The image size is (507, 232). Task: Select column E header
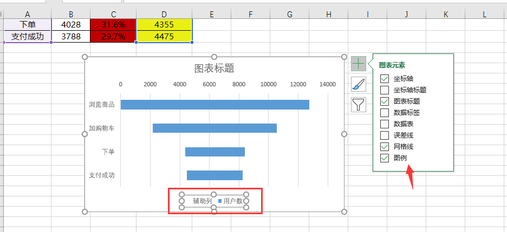(211, 14)
